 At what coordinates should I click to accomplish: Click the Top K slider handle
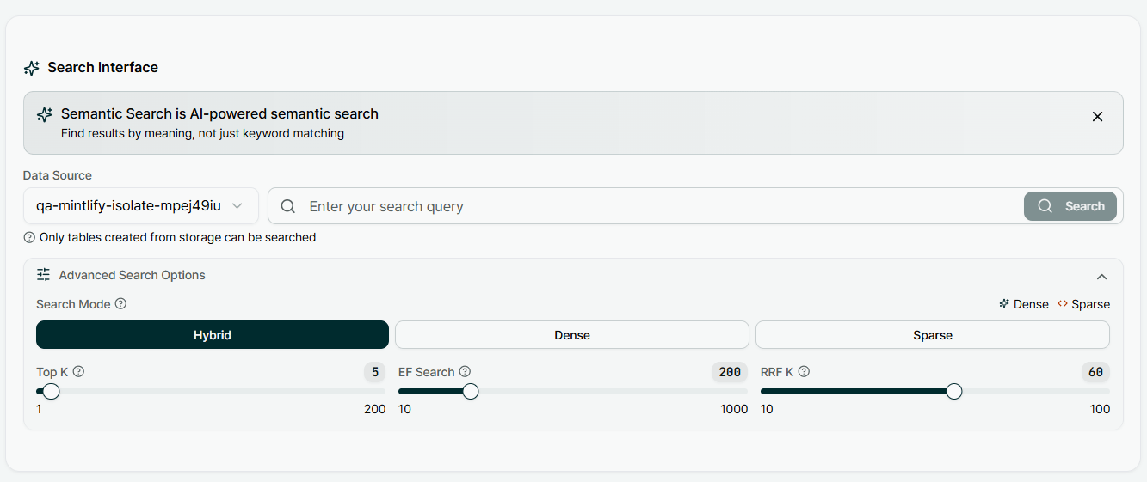[x=51, y=392]
